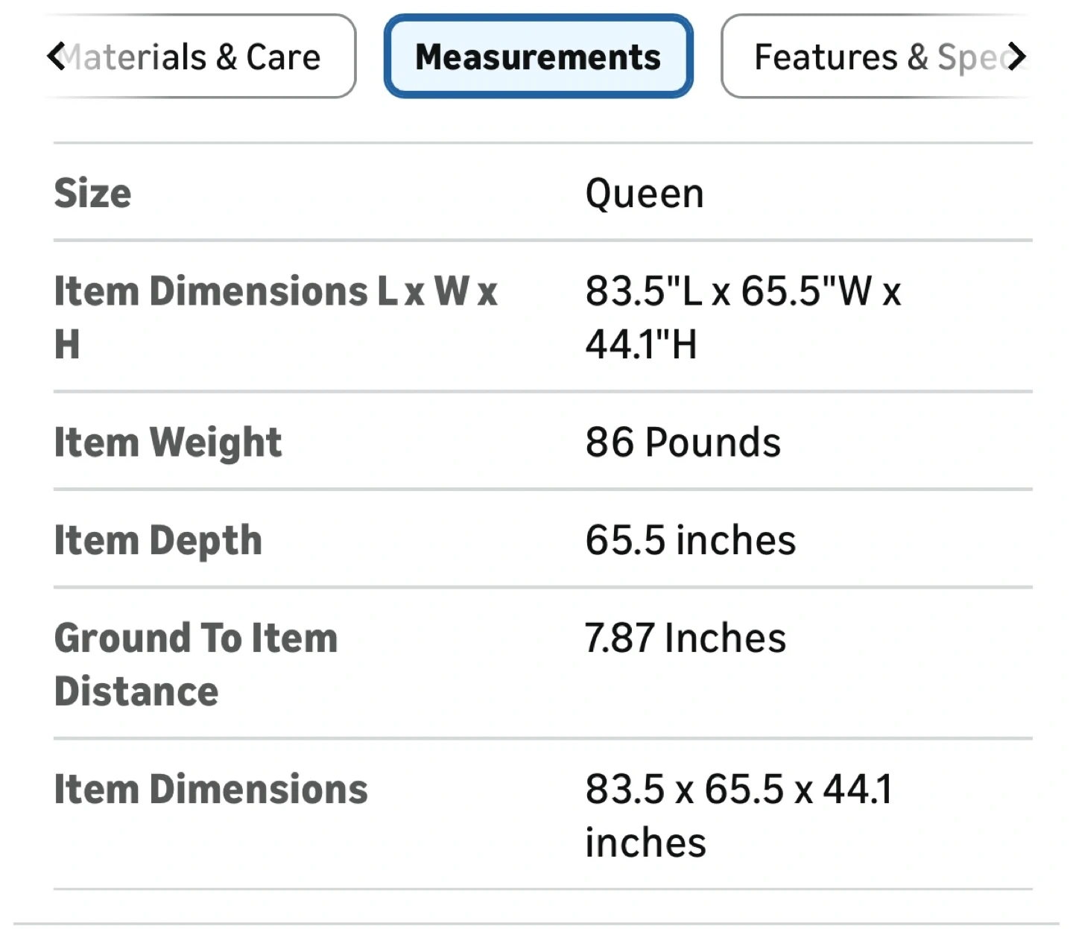The width and height of the screenshot is (1073, 929).
Task: Select the Measurements tab
Action: pyautogui.click(x=538, y=57)
